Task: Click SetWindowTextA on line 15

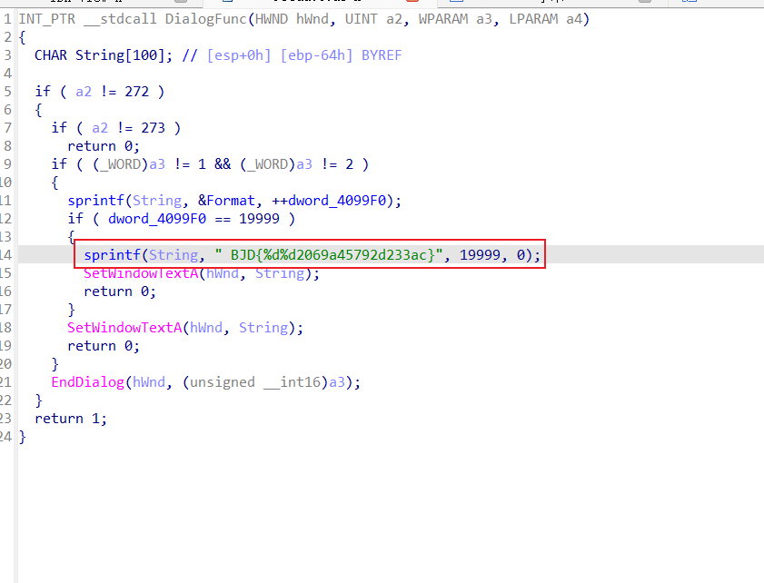Action: point(141,273)
